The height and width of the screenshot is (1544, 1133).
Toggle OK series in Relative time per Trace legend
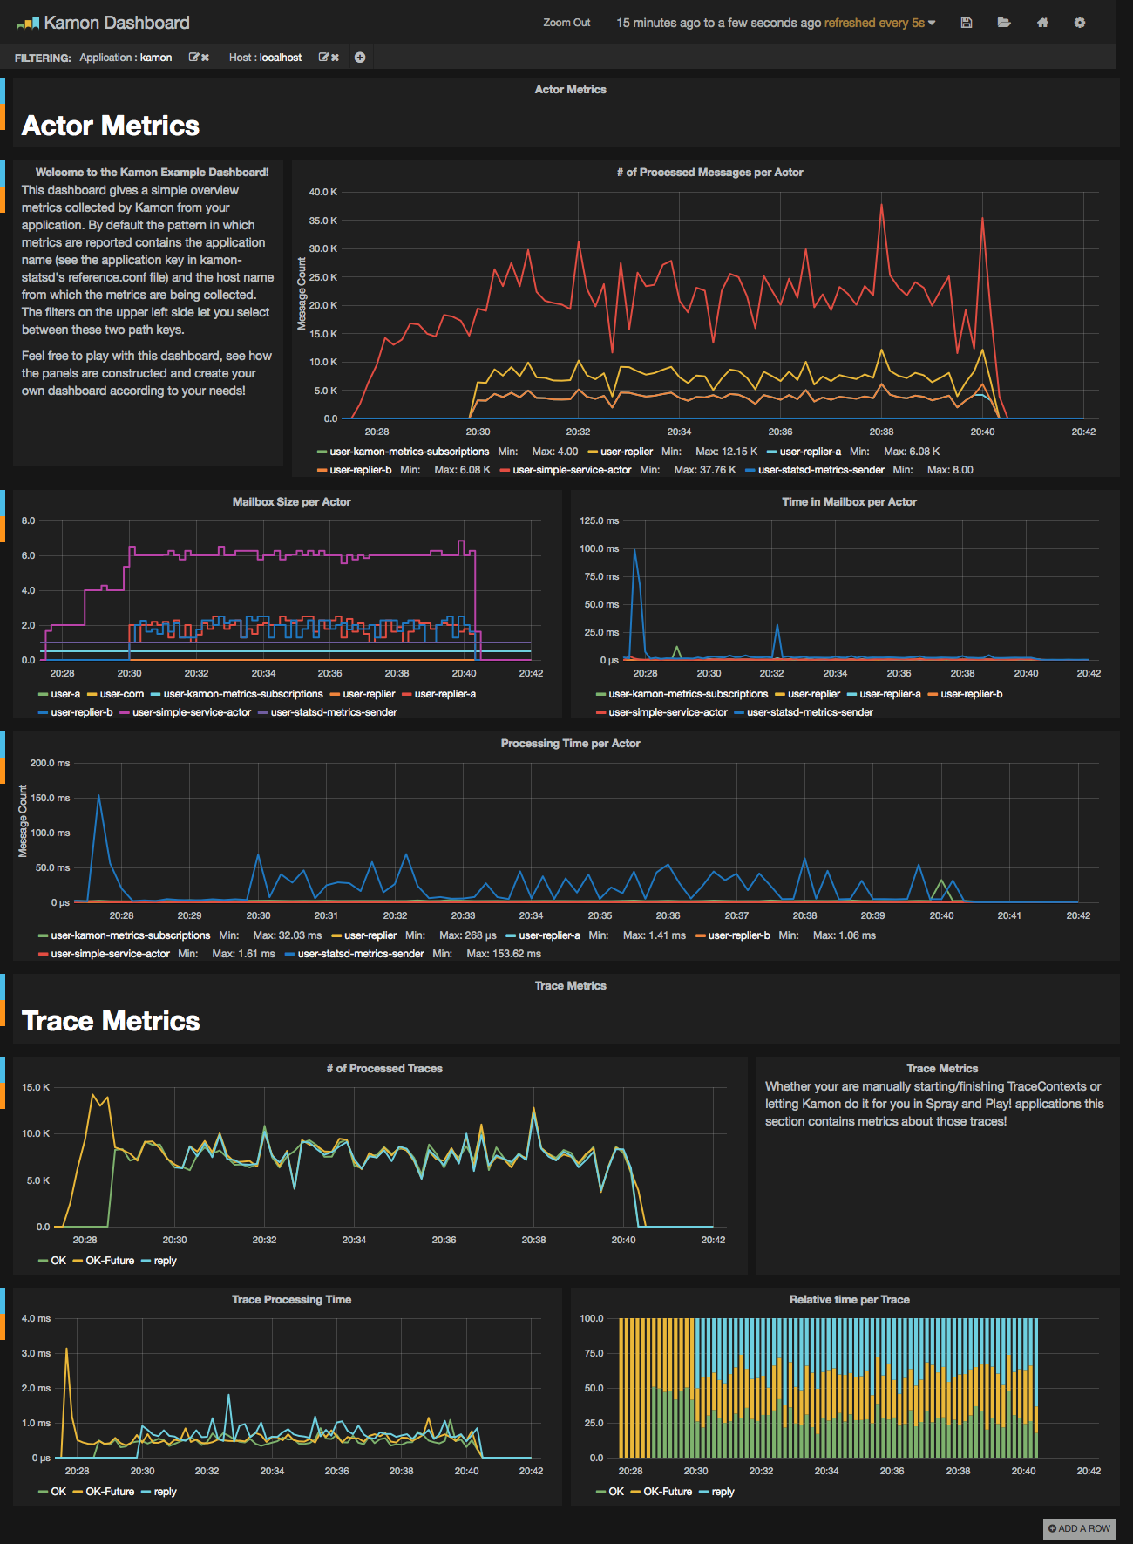point(616,1492)
